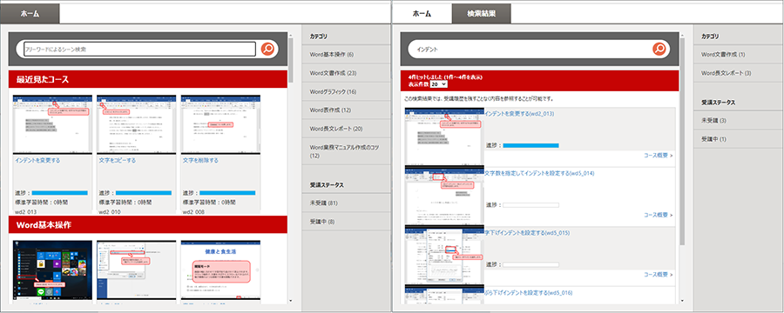Open file dialog thumbnail under Word基本操作
The height and width of the screenshot is (313, 784).
(x=137, y=271)
